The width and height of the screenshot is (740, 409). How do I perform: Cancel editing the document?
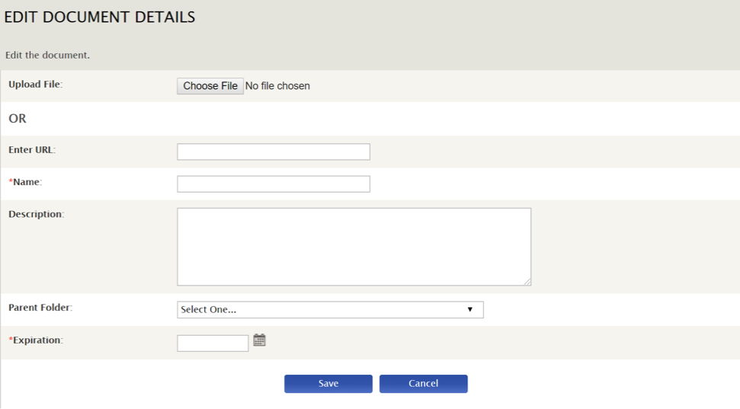click(x=423, y=384)
